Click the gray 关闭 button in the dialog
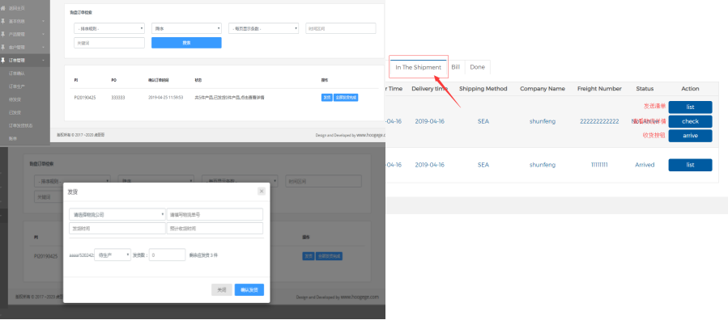 pos(221,290)
